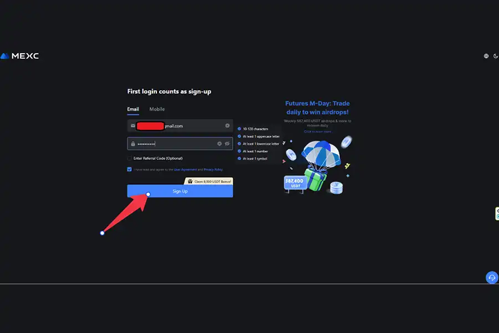Click the 'First login counts as sign-up' heading
The image size is (499, 333).
click(x=169, y=92)
